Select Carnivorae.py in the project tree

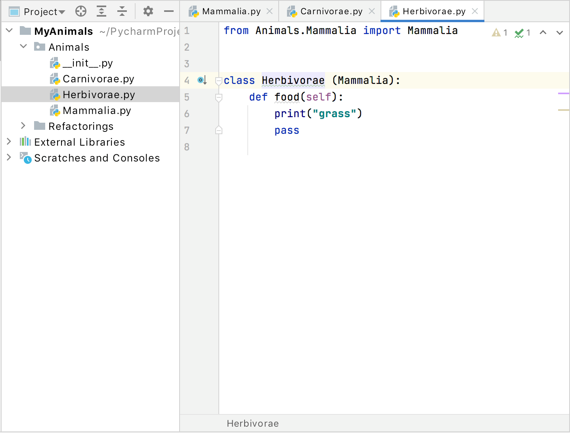[x=98, y=79]
